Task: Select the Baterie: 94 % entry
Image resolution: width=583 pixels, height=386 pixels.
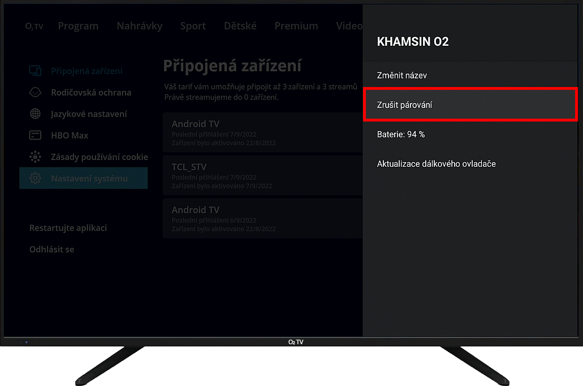Action: pos(400,135)
